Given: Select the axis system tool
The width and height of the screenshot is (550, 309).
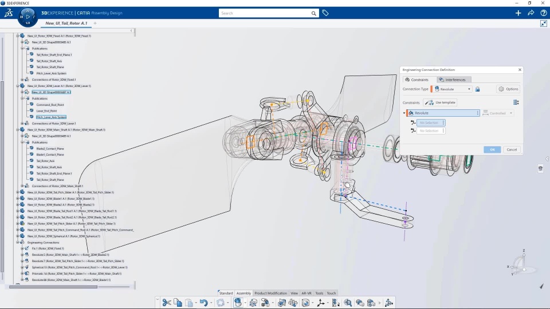Looking at the screenshot, I should [x=321, y=303].
